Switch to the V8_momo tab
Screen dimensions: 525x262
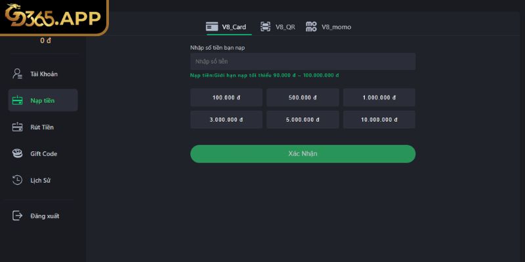(329, 27)
